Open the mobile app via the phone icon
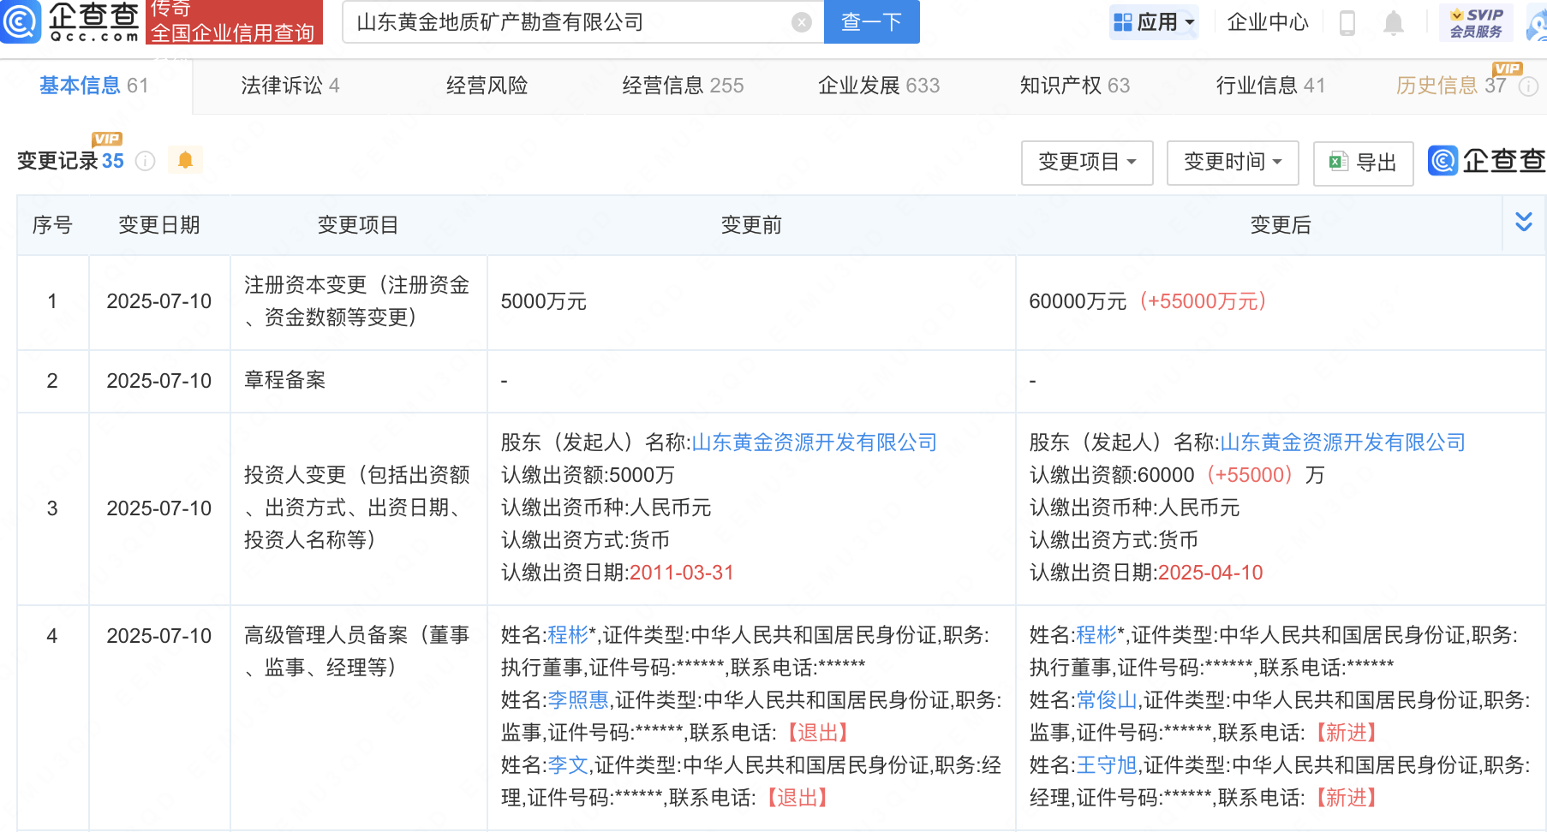The height and width of the screenshot is (832, 1547). point(1346,24)
